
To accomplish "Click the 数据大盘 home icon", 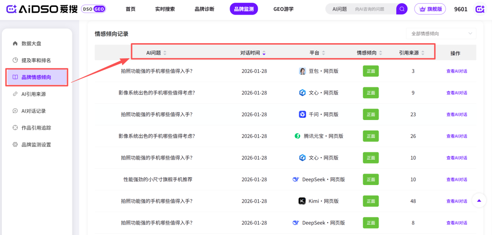I will [15, 44].
